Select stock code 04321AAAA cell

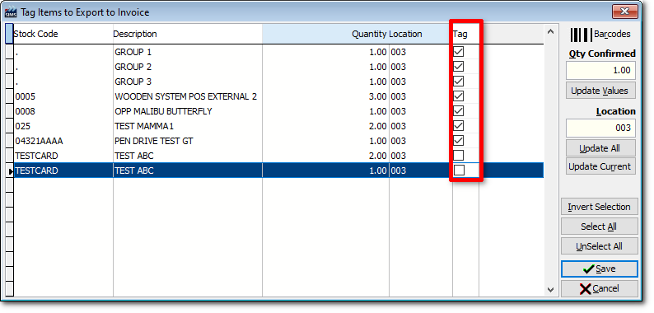tap(63, 141)
